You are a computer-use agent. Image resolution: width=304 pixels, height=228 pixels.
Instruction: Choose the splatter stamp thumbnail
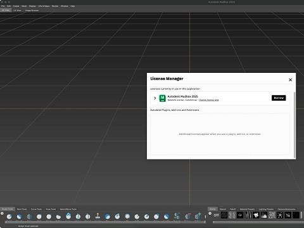[280, 215]
